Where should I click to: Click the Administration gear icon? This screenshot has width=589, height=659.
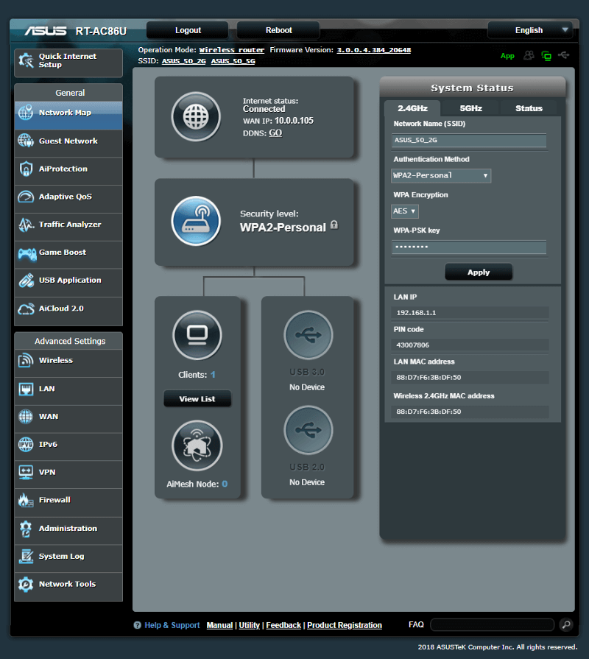pos(26,529)
